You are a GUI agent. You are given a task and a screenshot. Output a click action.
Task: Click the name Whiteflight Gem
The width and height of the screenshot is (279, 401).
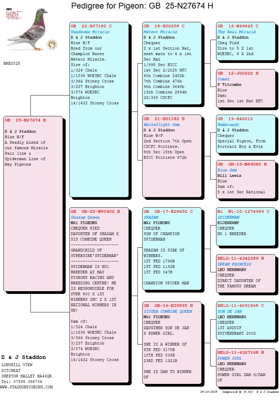tap(161, 125)
